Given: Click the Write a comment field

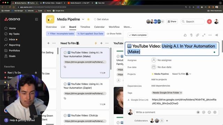Looking at the screenshot, I should click(165, 112).
